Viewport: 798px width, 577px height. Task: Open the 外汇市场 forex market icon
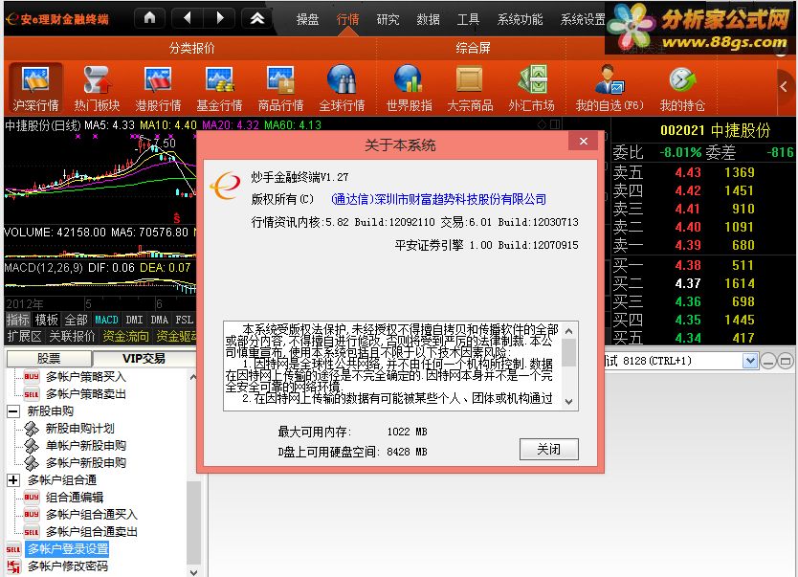tap(531, 87)
